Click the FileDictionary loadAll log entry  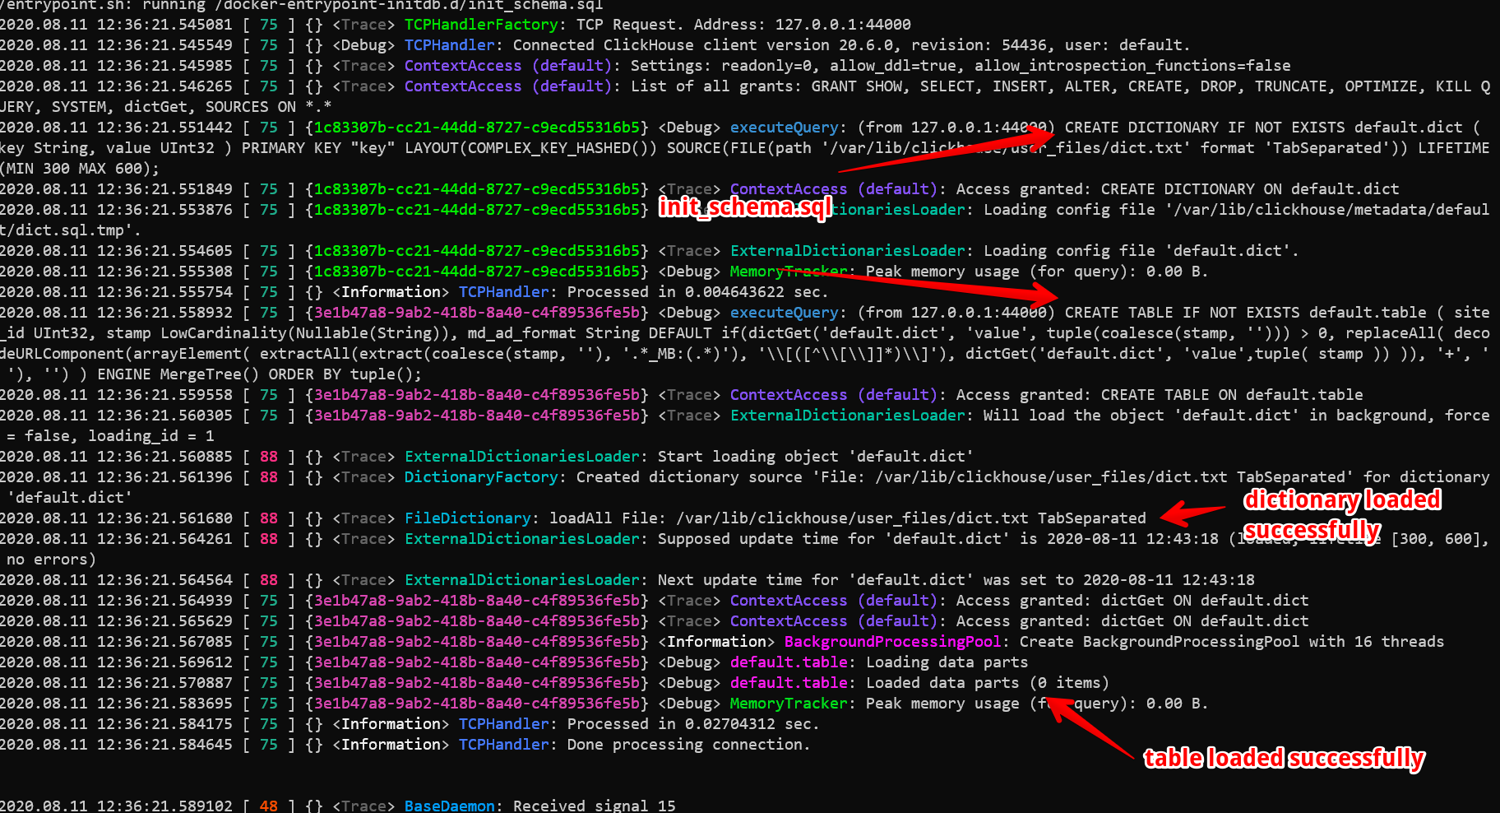click(x=467, y=518)
